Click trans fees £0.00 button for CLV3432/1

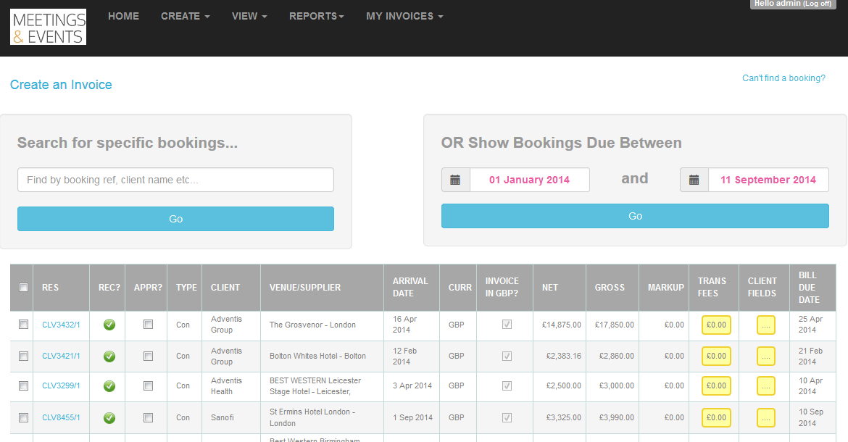point(716,325)
